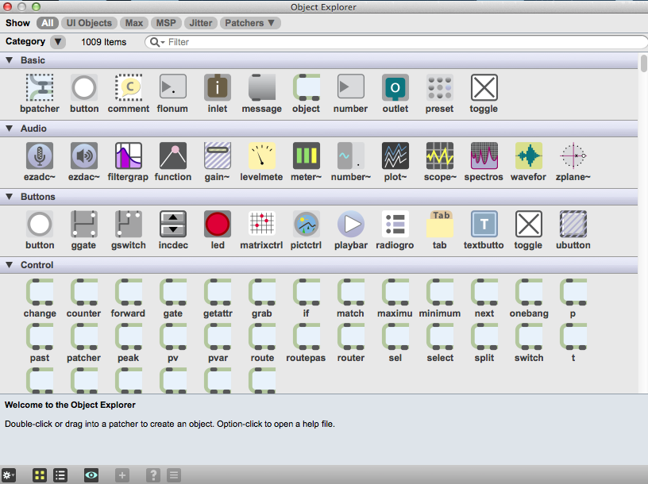The width and height of the screenshot is (648, 484).
Task: Collapse the Buttons category
Action: (9, 197)
